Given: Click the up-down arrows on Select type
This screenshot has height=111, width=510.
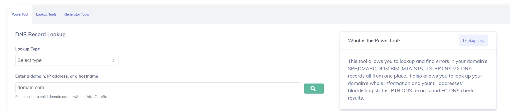Looking at the screenshot, I should click(x=113, y=60).
